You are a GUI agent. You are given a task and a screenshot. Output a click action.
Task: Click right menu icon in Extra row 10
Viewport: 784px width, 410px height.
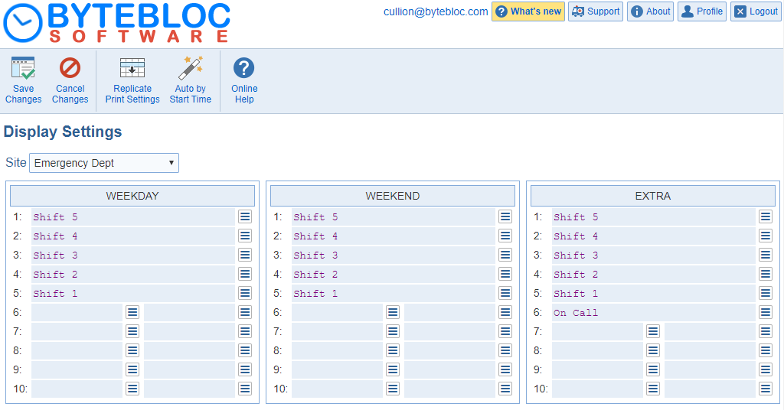click(766, 389)
